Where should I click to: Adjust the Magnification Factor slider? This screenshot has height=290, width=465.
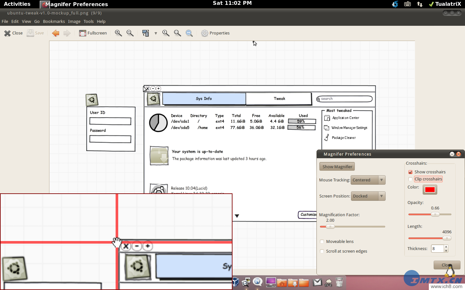pyautogui.click(x=352, y=227)
